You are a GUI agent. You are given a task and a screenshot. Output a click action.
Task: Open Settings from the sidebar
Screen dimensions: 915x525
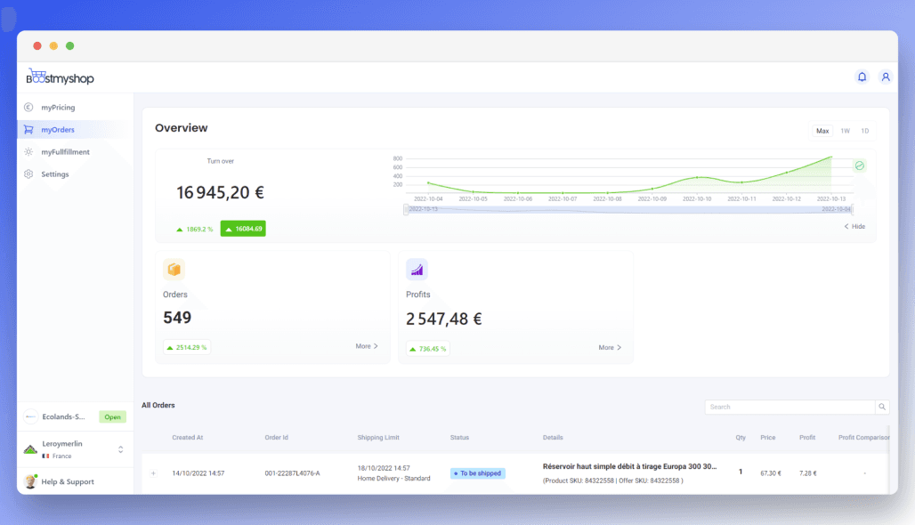76,174
